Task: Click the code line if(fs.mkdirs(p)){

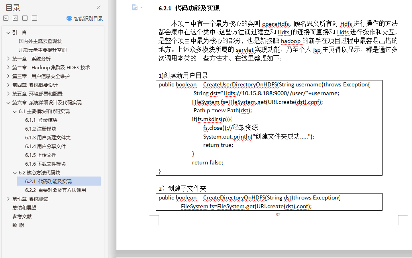Action: pos(212,119)
